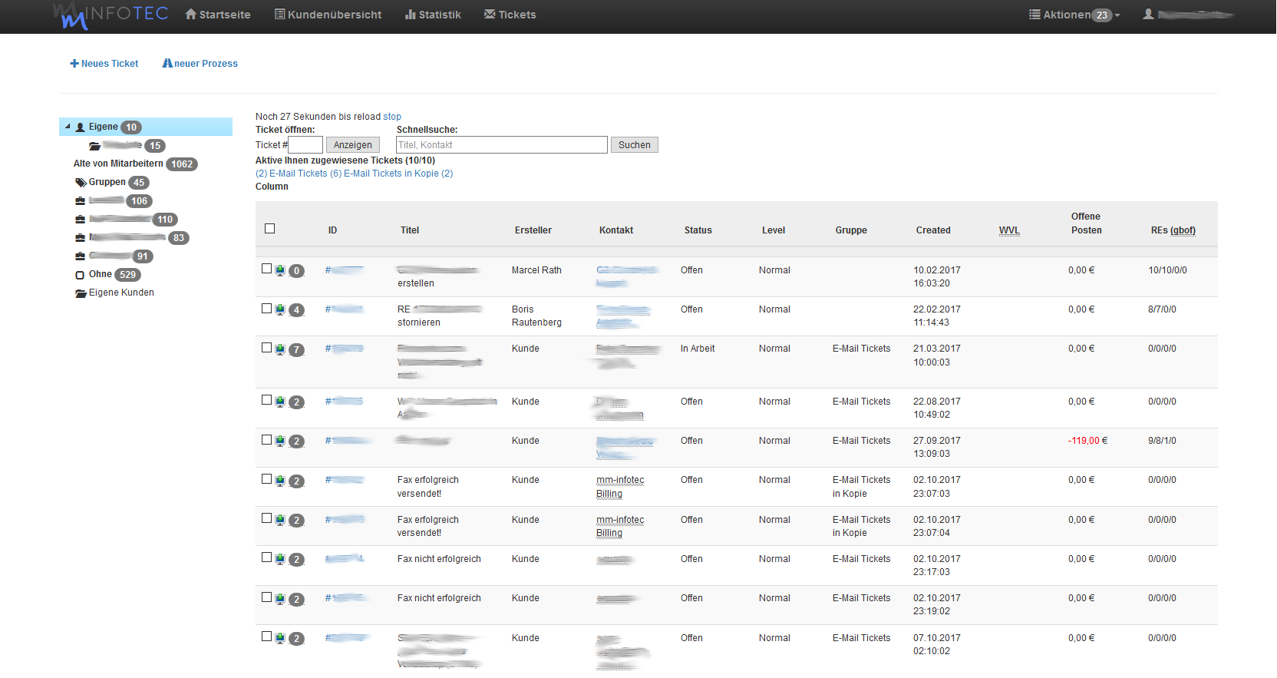Open the download icon for the 10.02.2017 ticket

click(x=280, y=270)
